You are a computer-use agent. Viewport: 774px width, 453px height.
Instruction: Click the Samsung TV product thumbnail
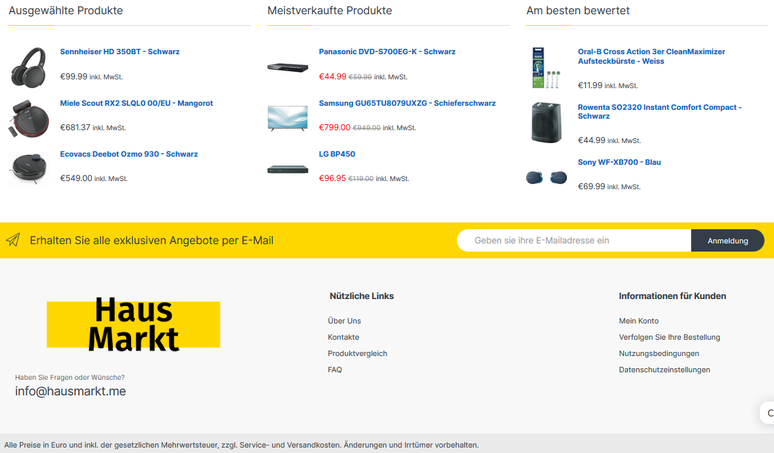288,118
